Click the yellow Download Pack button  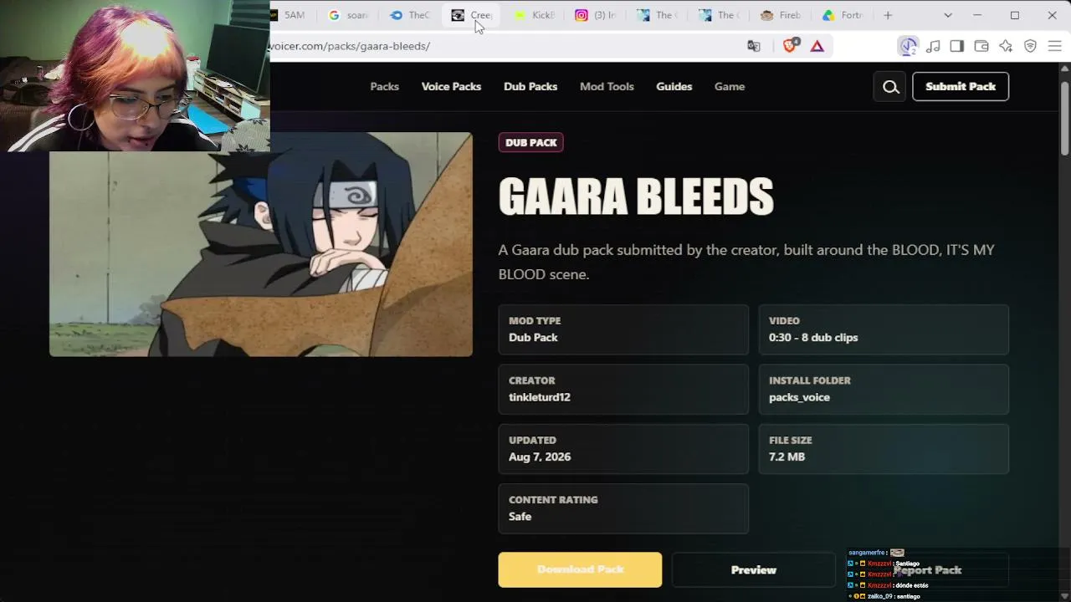[x=580, y=569]
